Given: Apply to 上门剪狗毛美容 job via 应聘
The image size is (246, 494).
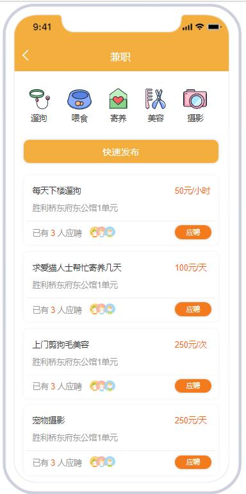Looking at the screenshot, I should tap(193, 386).
